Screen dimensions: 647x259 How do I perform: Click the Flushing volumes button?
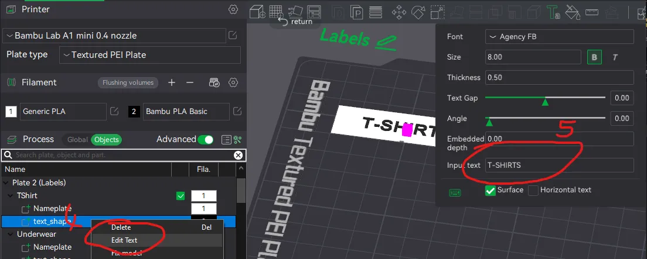(128, 82)
